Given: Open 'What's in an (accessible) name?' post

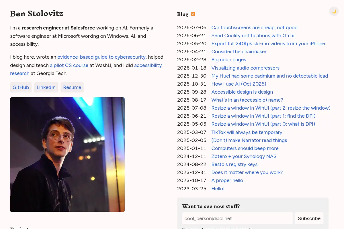Looking at the screenshot, I should (x=247, y=100).
